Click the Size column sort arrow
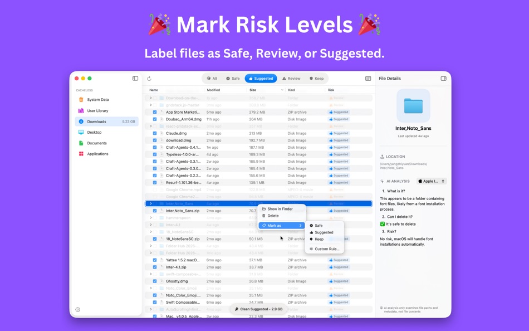The height and width of the screenshot is (331, 529). click(x=282, y=90)
